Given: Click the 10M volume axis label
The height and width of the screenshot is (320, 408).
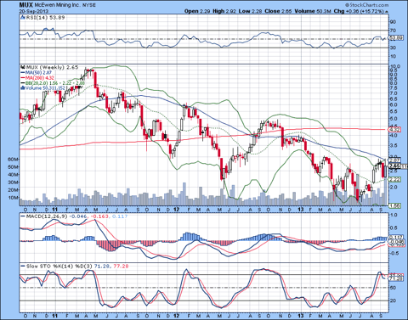Looking at the screenshot, I should (x=14, y=198).
